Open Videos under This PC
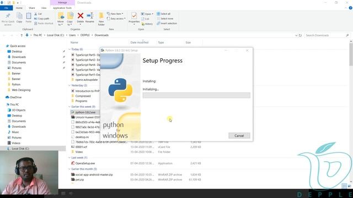Viewport: 353px width, 198px height. click(16, 143)
